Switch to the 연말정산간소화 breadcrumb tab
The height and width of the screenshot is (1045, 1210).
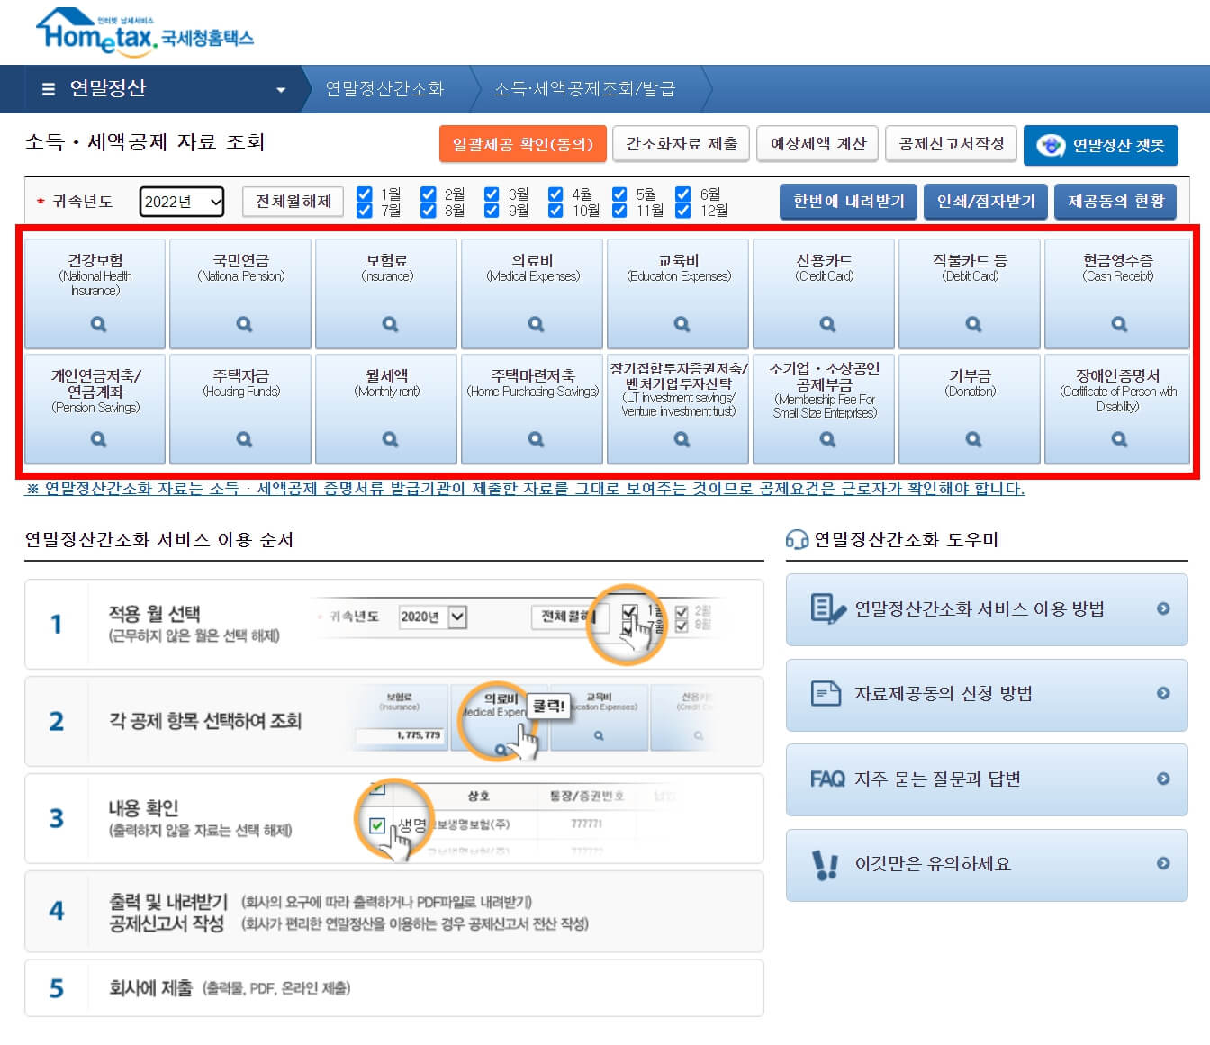(385, 89)
